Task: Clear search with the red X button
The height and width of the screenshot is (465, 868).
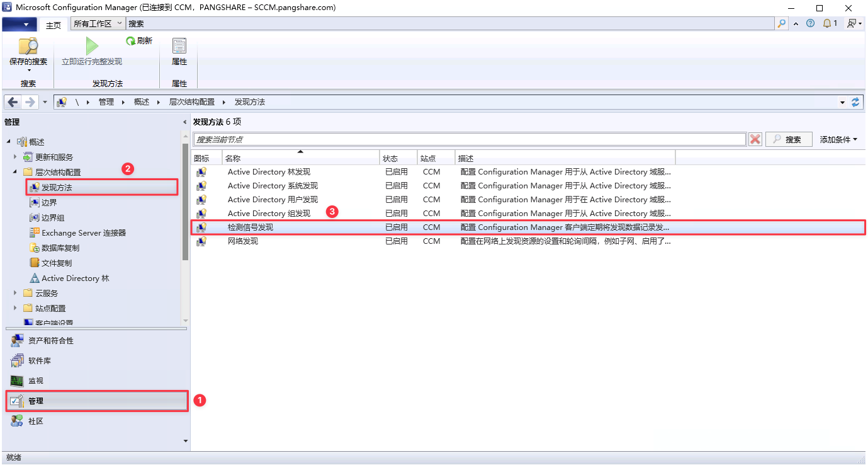Action: pyautogui.click(x=755, y=139)
